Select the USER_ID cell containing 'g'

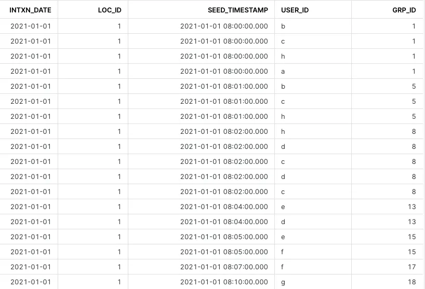[283, 282]
